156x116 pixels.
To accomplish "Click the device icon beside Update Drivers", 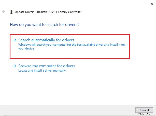I will point(11,12).
